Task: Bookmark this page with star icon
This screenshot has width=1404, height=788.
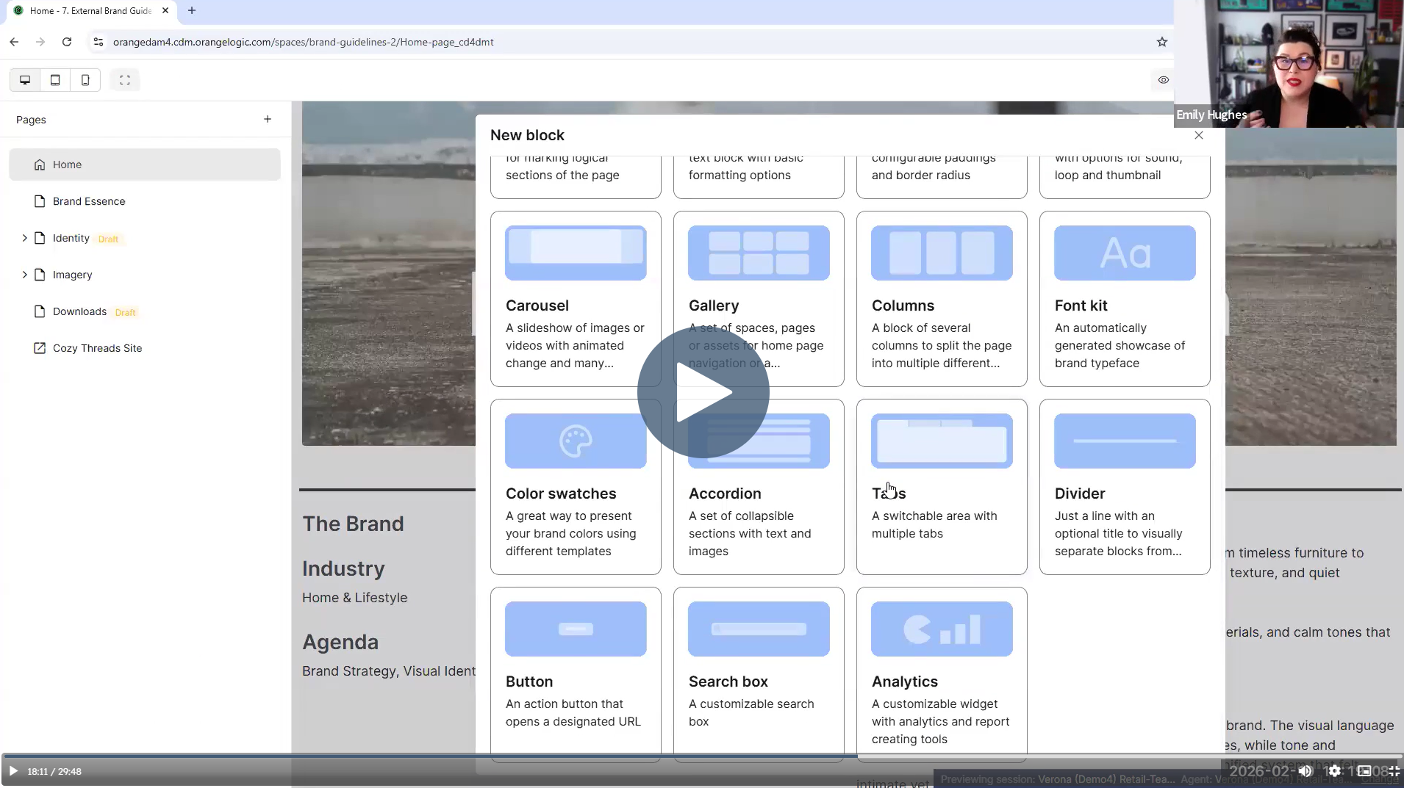Action: pos(1161,42)
